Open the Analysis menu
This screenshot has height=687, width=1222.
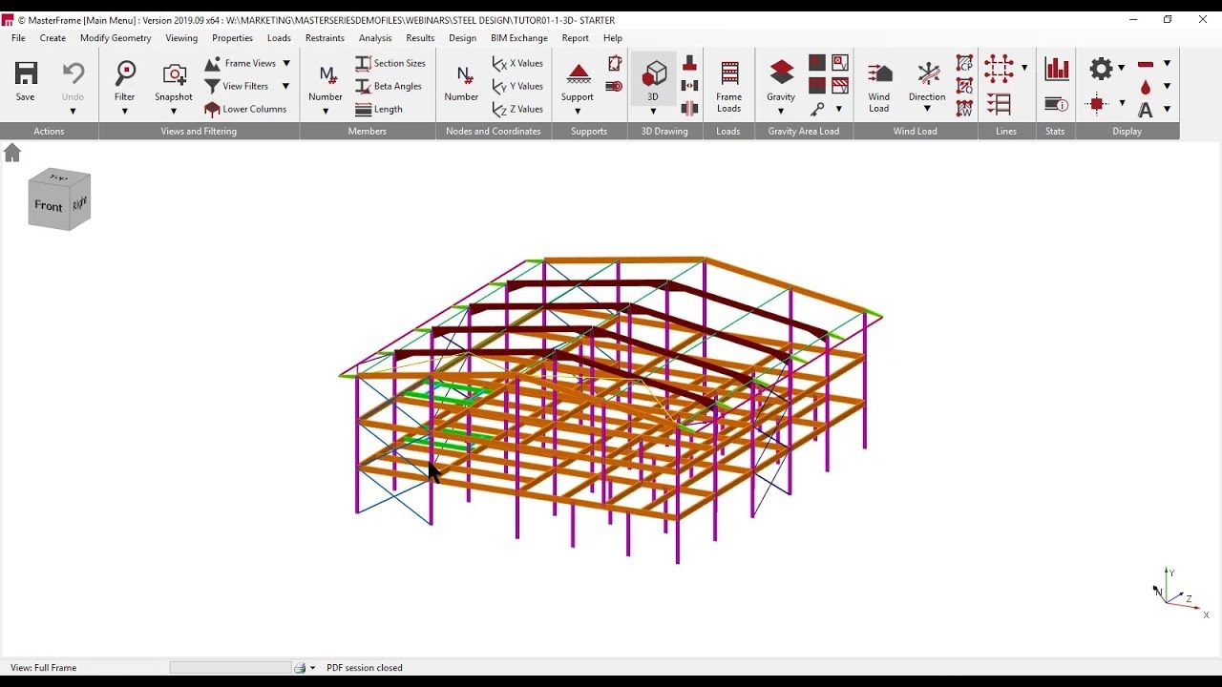click(x=375, y=38)
